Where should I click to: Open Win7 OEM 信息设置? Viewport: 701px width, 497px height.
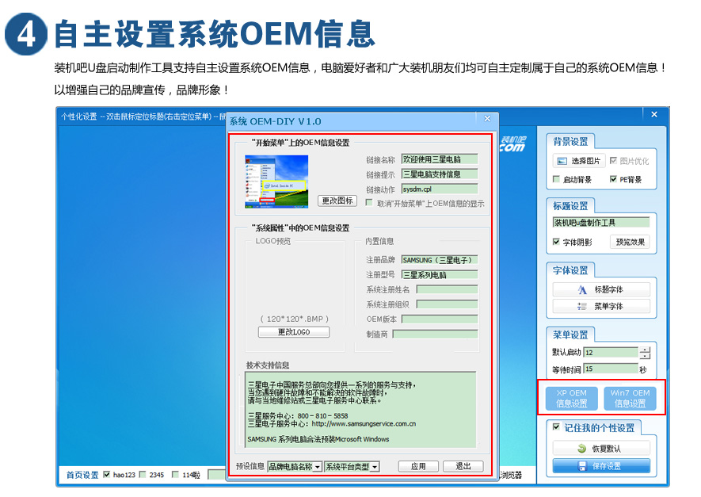pos(629,396)
